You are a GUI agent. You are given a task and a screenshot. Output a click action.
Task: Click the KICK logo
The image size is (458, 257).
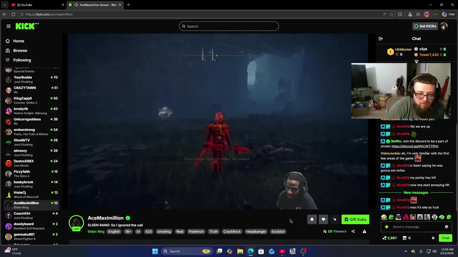pos(27,26)
